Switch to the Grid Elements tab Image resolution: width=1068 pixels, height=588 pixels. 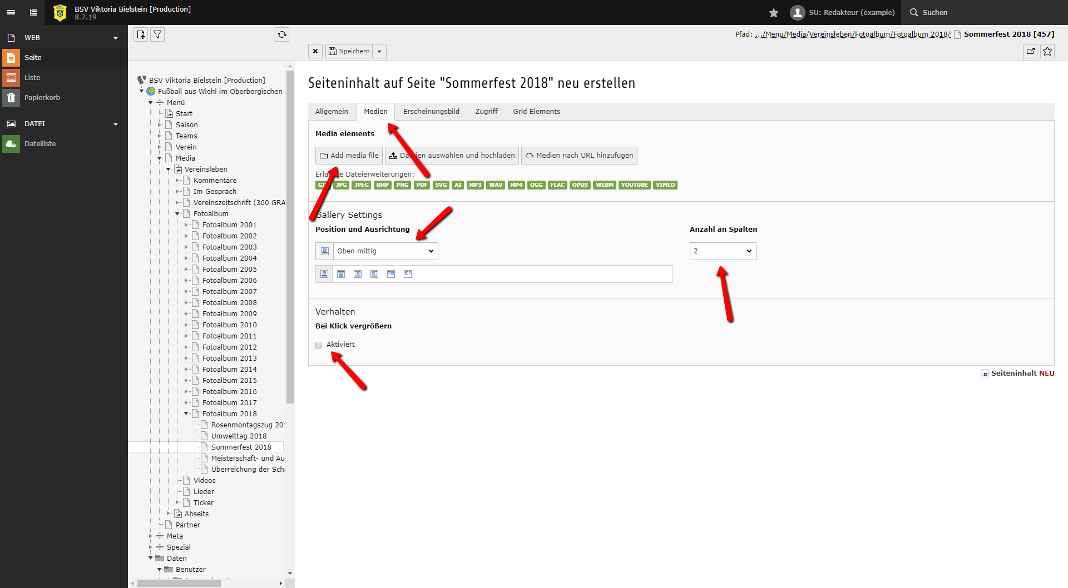pos(536,112)
